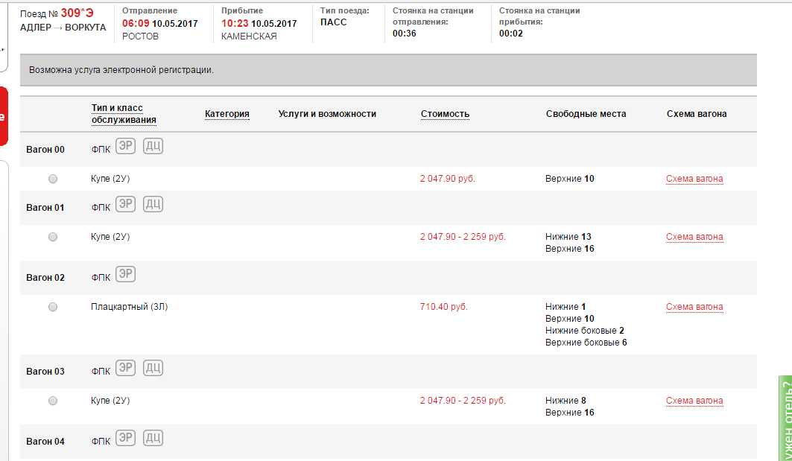The image size is (792, 461).
Task: Click the ДЦ icon for Вагон 01
Action: pos(153,204)
